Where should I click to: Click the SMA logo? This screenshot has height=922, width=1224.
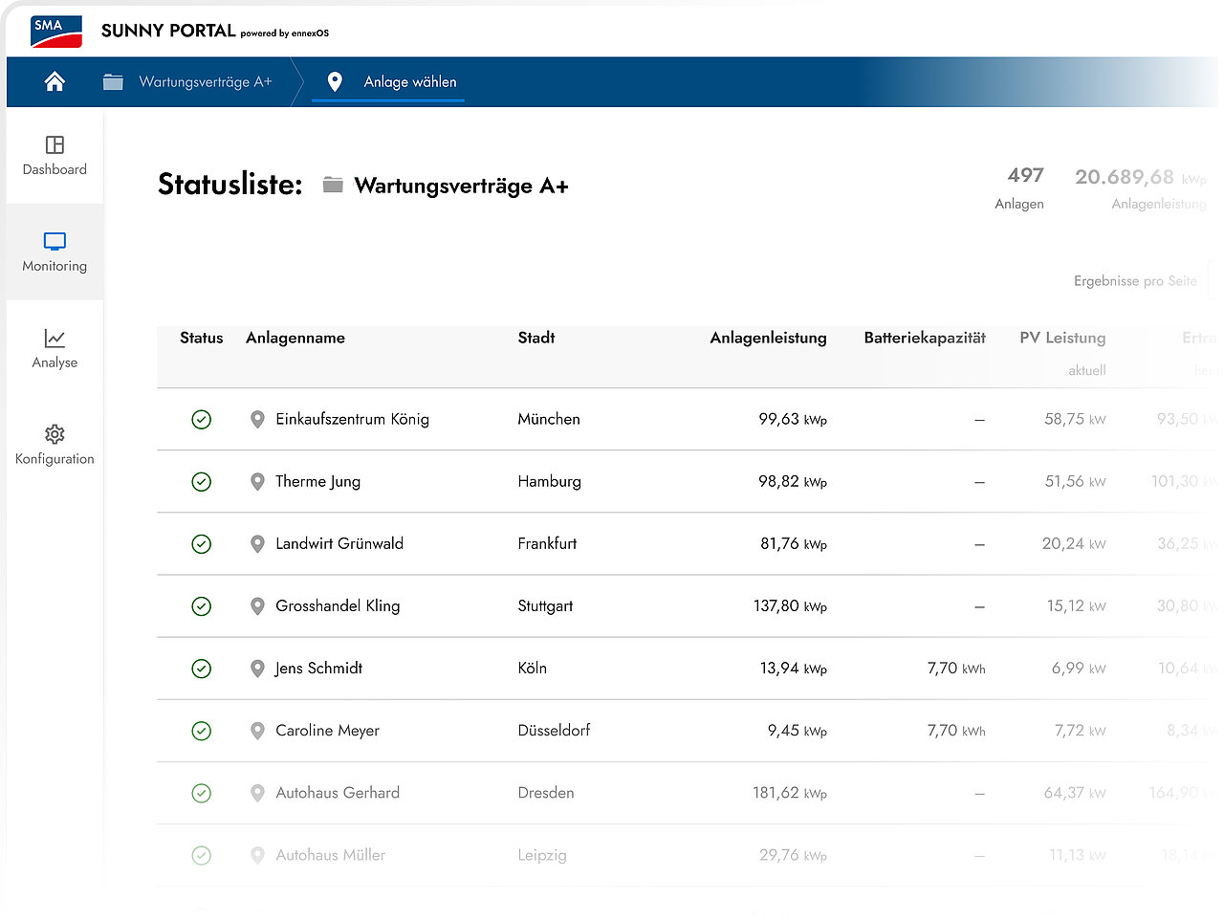pos(56,32)
